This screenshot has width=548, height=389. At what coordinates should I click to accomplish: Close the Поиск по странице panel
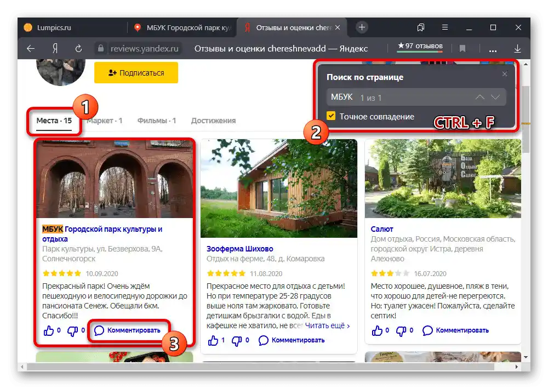pos(505,74)
